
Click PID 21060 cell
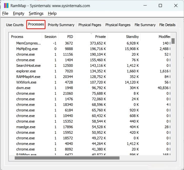68,93
